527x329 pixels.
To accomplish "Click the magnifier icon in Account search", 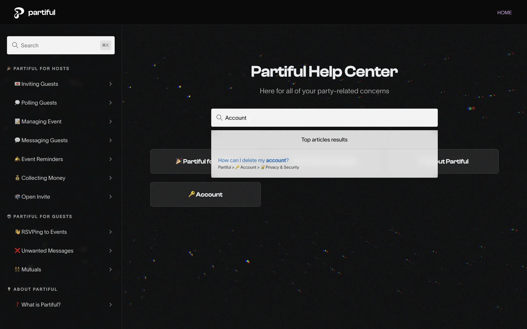I will click(x=219, y=118).
